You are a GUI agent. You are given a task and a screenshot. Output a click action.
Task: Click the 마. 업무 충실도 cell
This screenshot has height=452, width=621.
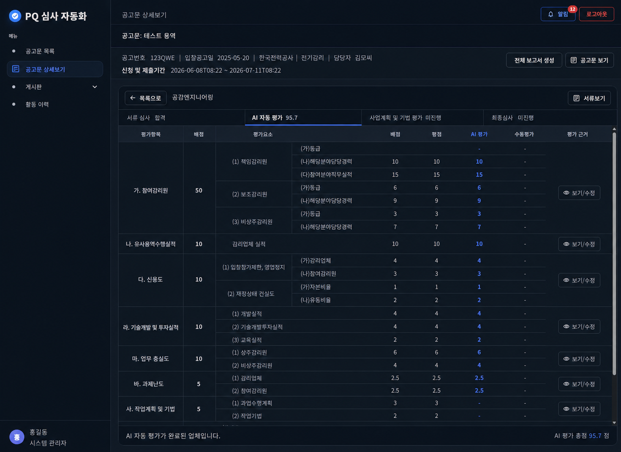coord(151,359)
